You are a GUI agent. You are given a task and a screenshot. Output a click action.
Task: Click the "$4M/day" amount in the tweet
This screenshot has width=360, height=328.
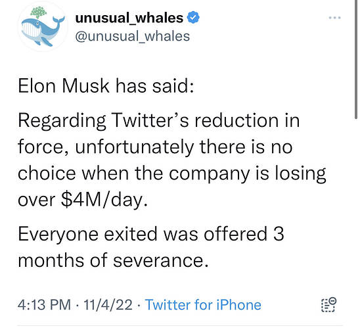click(104, 200)
